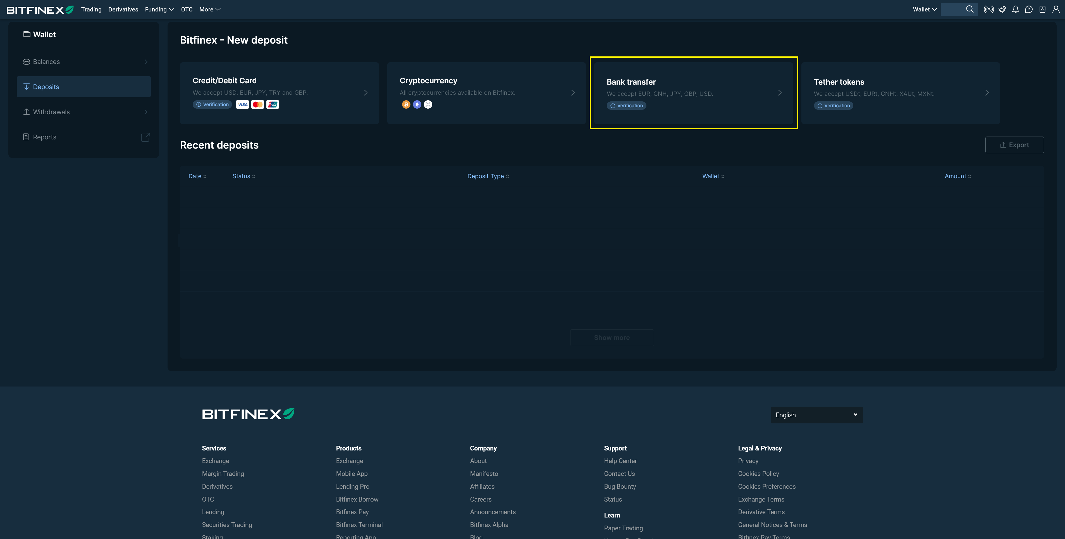1065x539 pixels.
Task: Open Derivatives in top navigation
Action: tap(123, 9)
